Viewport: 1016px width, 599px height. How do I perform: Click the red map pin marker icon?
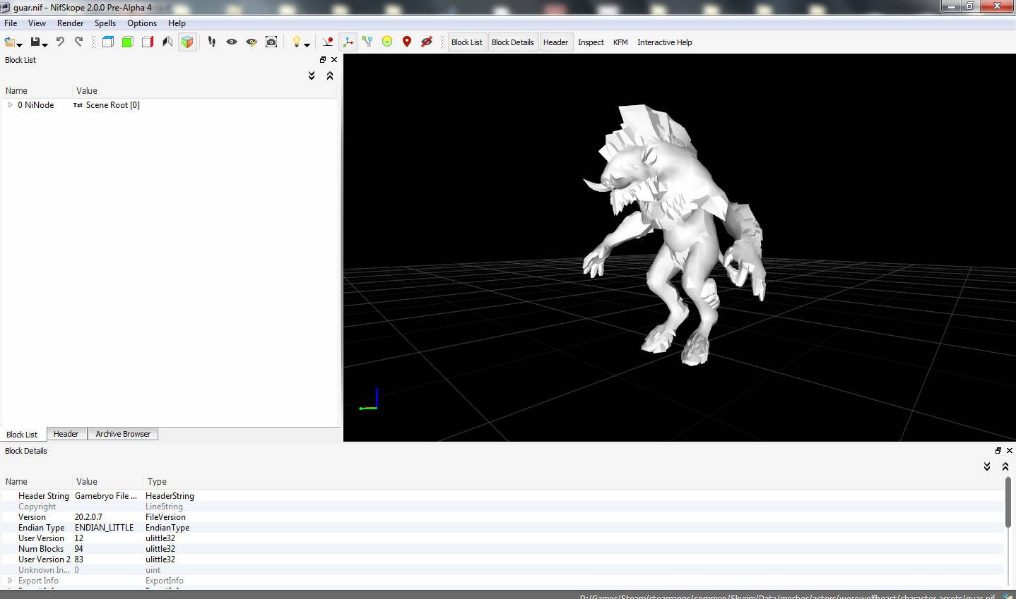(x=407, y=42)
